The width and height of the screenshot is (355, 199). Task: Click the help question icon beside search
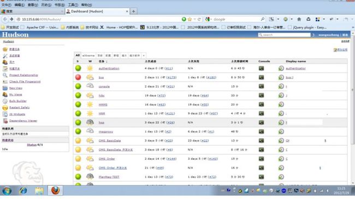[313, 35]
